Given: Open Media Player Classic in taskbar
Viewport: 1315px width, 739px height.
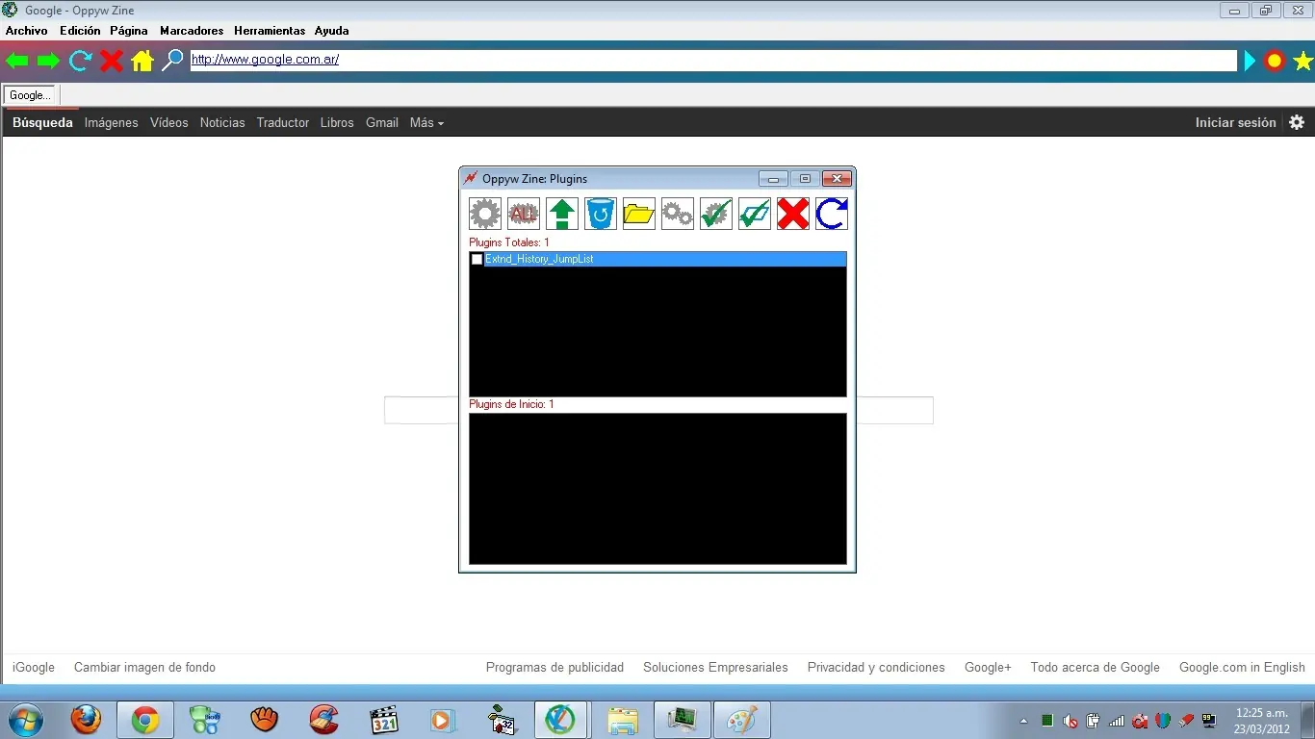Looking at the screenshot, I should [383, 720].
